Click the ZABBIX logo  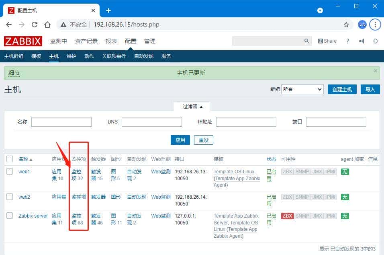click(x=23, y=41)
